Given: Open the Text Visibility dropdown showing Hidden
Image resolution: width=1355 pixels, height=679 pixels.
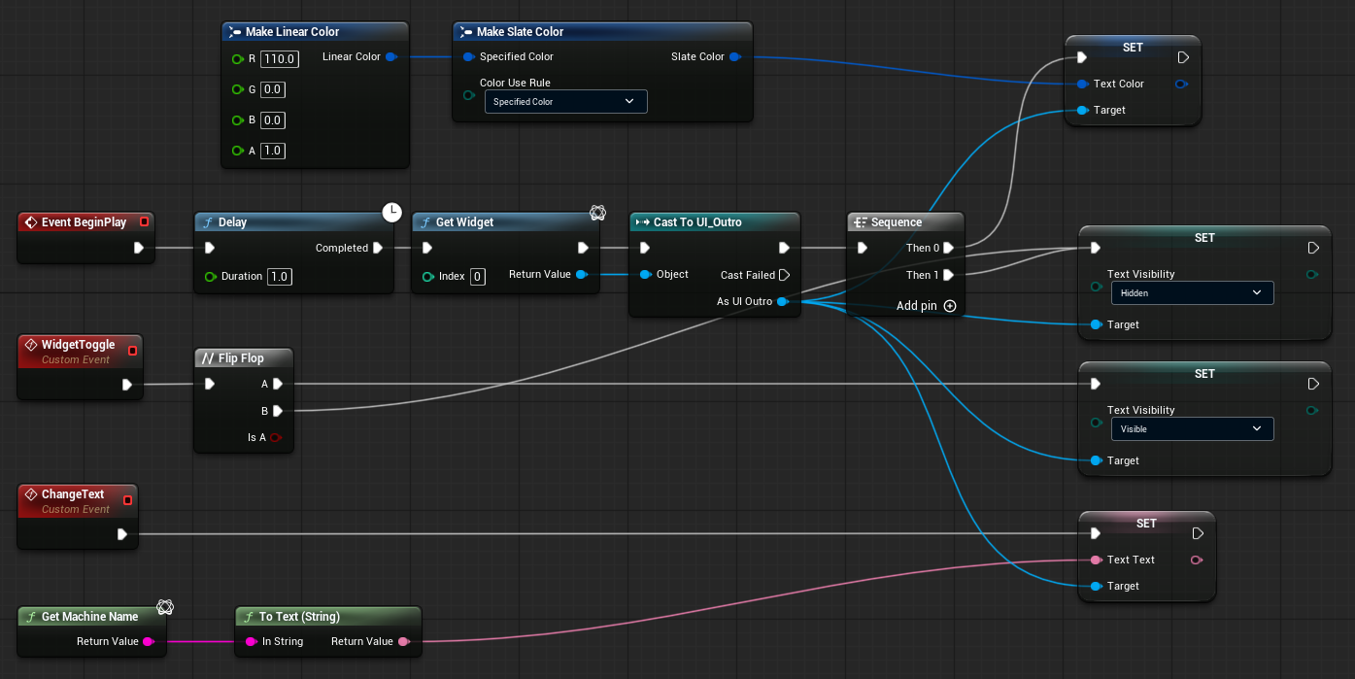Looking at the screenshot, I should coord(1190,292).
